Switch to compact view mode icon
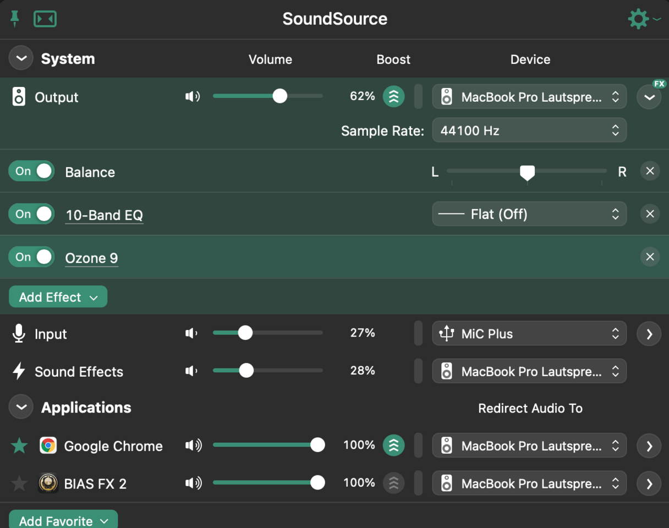 click(45, 19)
